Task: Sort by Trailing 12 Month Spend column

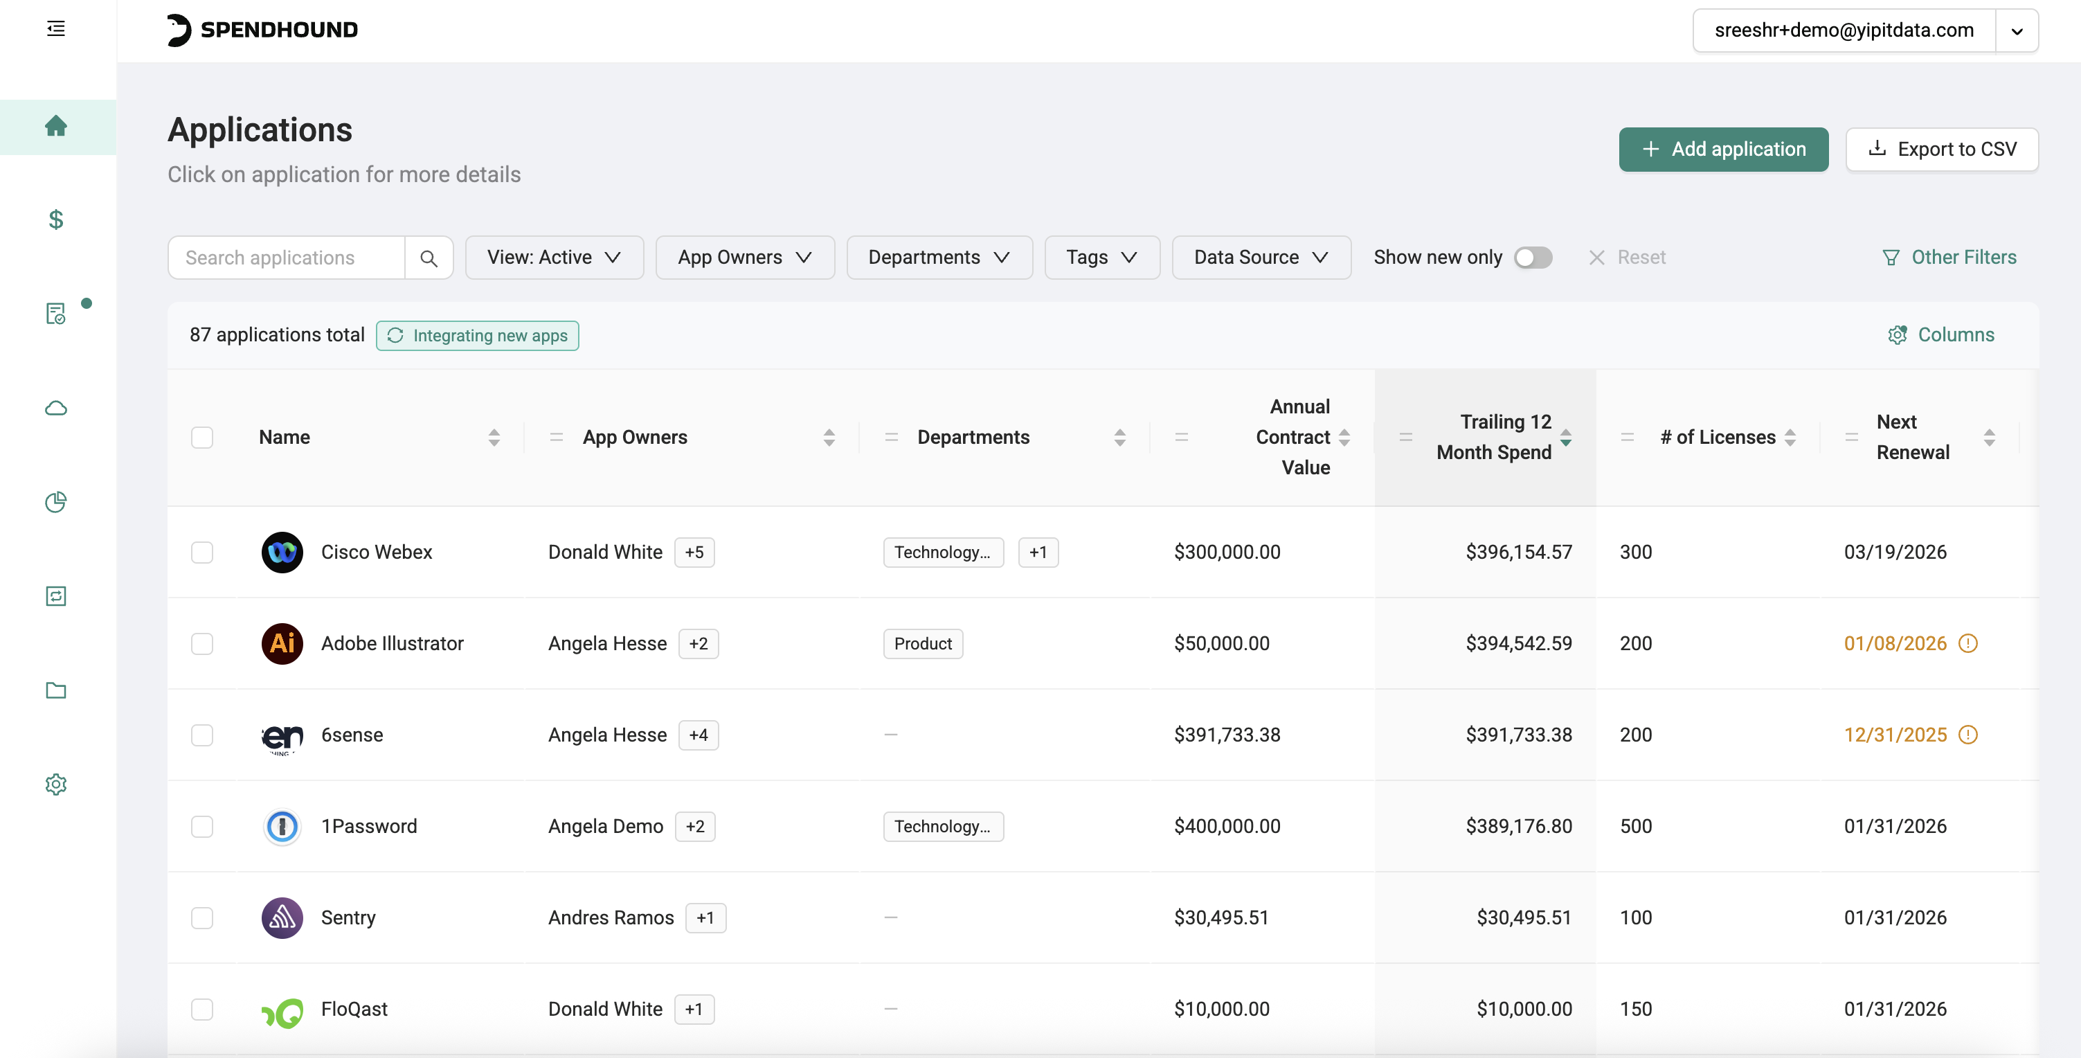Action: [1566, 438]
